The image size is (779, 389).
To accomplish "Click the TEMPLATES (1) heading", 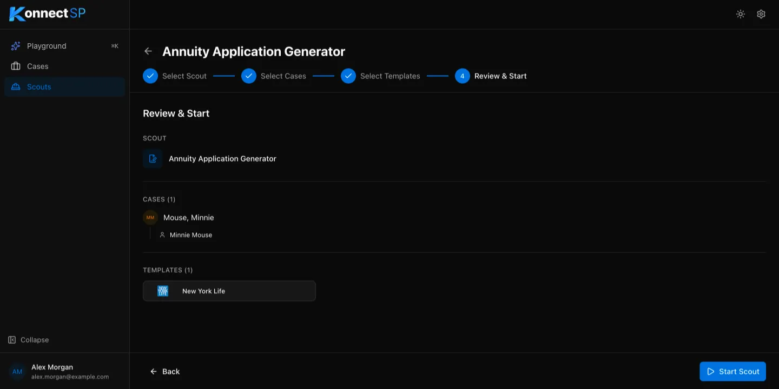I will (168, 270).
